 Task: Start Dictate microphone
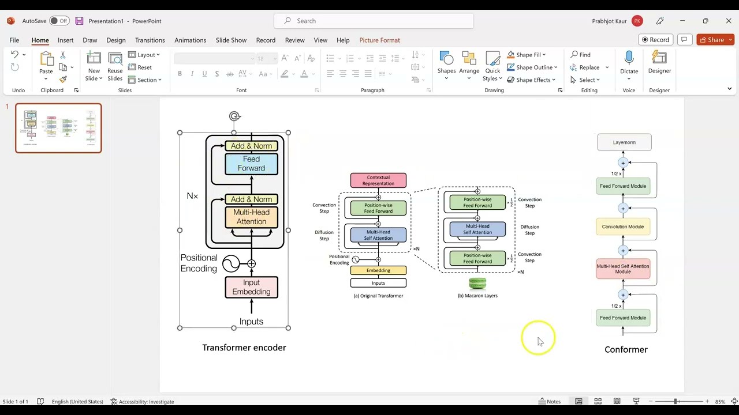629,63
